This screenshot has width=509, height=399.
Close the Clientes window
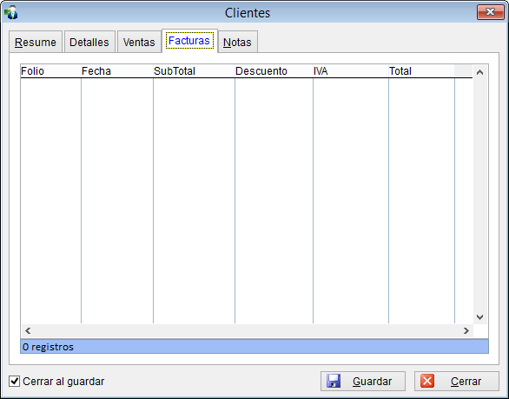490,12
